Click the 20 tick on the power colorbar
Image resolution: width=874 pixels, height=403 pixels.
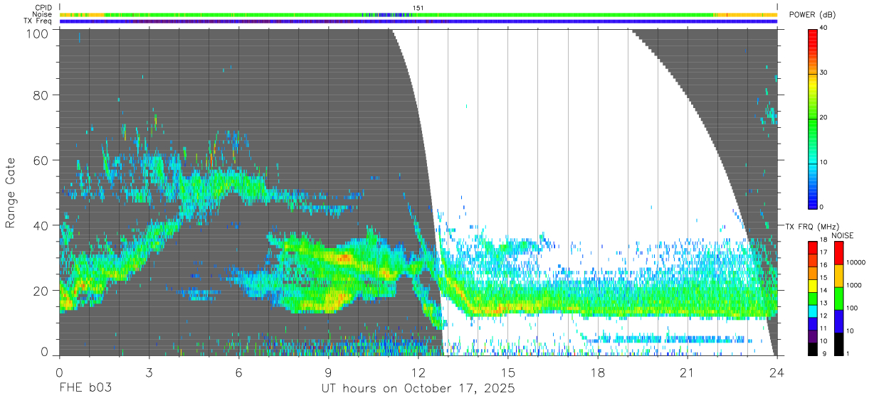tap(825, 117)
